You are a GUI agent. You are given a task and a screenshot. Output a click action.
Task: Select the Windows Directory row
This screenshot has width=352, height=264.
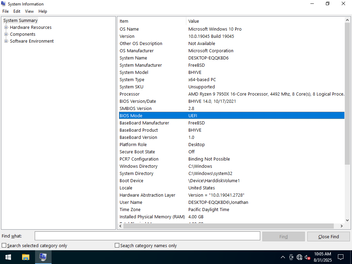[x=231, y=166]
